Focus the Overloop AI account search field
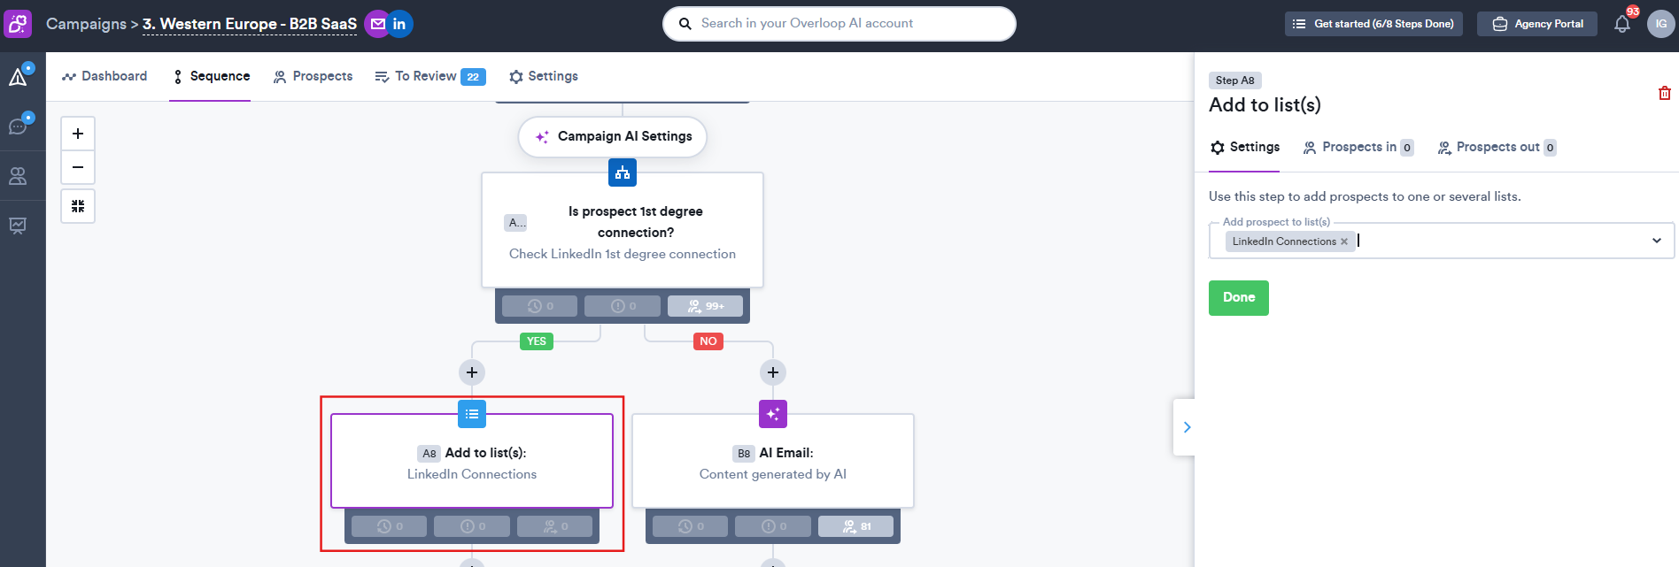The height and width of the screenshot is (567, 1679). click(839, 24)
